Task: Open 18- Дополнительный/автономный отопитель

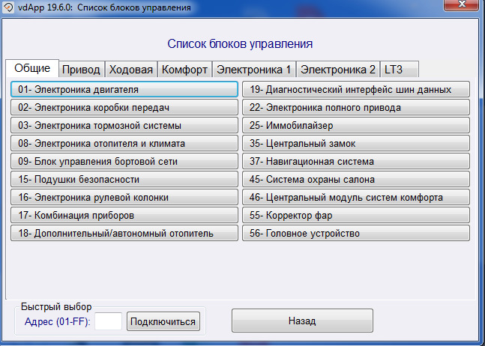Action: [x=124, y=233]
